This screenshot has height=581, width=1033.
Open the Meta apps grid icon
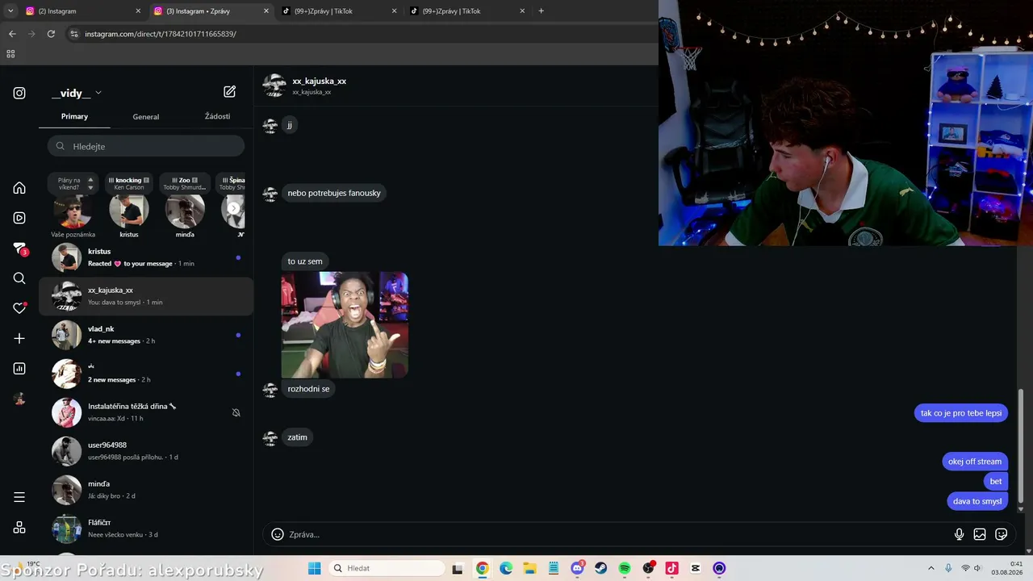pos(19,528)
